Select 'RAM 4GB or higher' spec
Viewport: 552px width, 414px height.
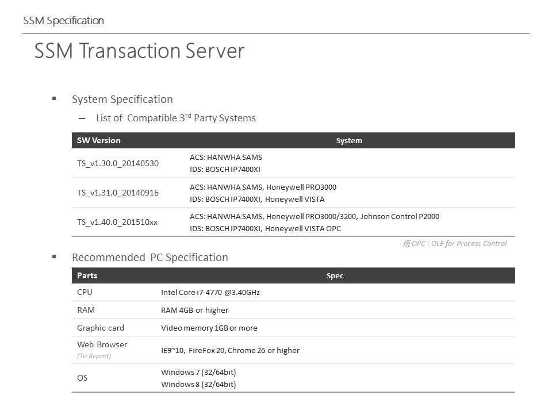[195, 310]
